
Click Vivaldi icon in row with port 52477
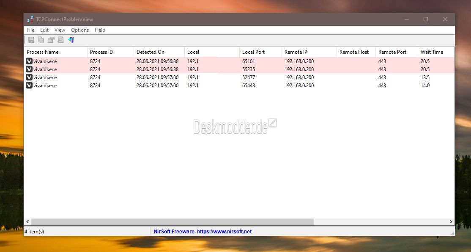pyautogui.click(x=29, y=78)
